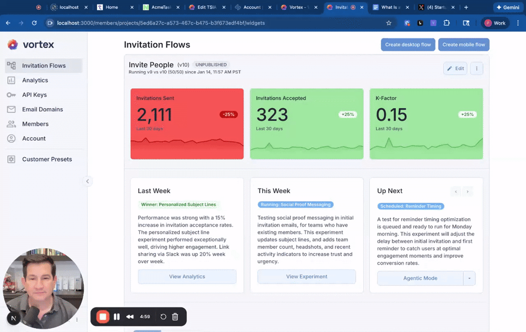Click the purple V extension icon

[x=434, y=23]
